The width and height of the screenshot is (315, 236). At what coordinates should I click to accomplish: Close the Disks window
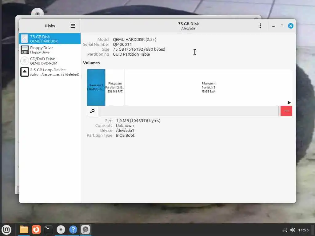pyautogui.click(x=290, y=26)
